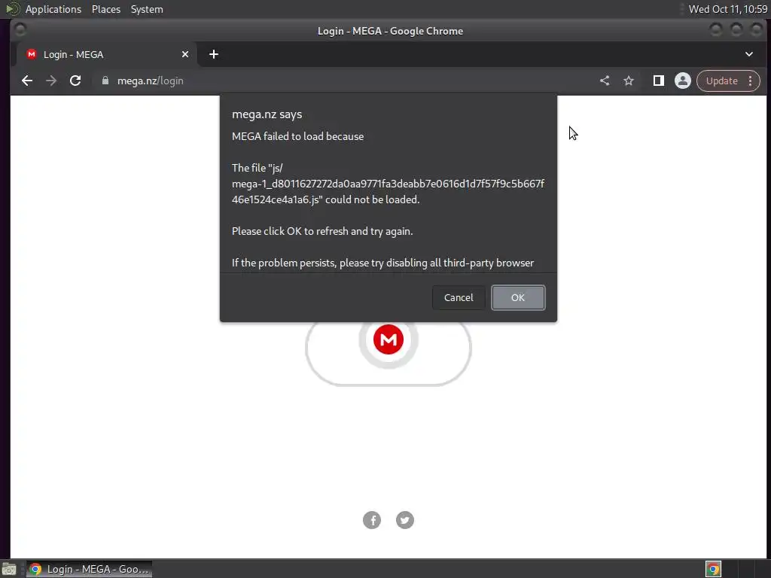Reload the mega.nz page
This screenshot has width=771, height=578.
[x=75, y=81]
